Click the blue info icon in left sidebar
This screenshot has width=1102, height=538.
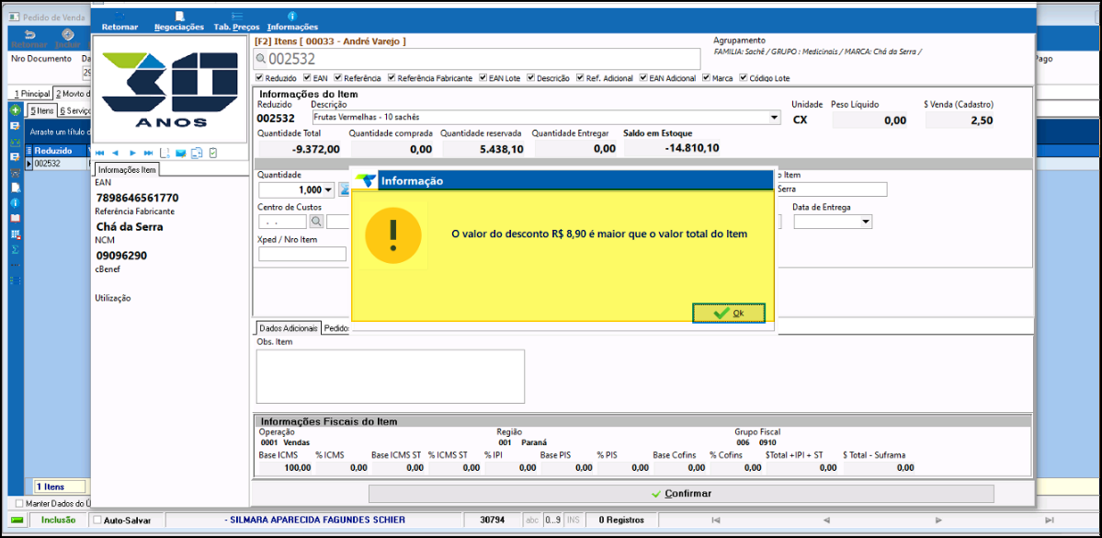point(15,202)
